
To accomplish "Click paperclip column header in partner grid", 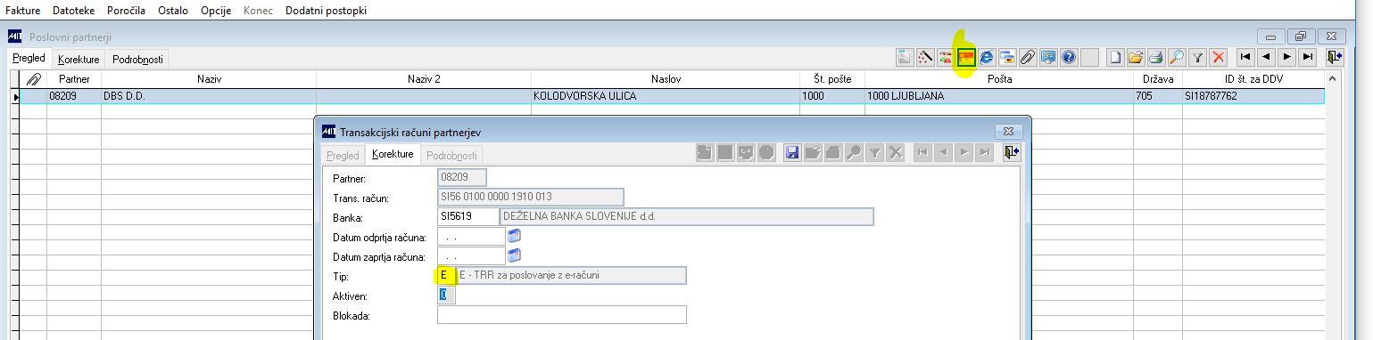I will (34, 79).
